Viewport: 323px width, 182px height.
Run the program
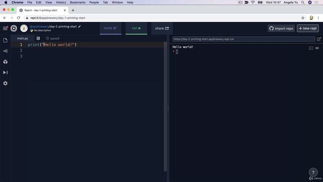click(x=136, y=28)
